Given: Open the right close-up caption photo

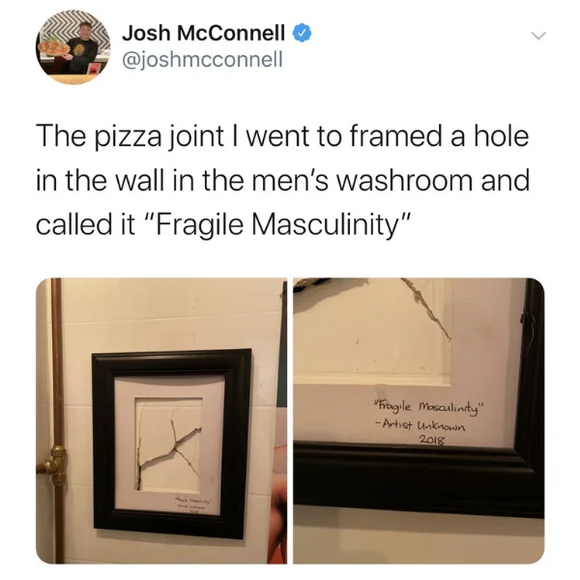Looking at the screenshot, I should point(419,420).
